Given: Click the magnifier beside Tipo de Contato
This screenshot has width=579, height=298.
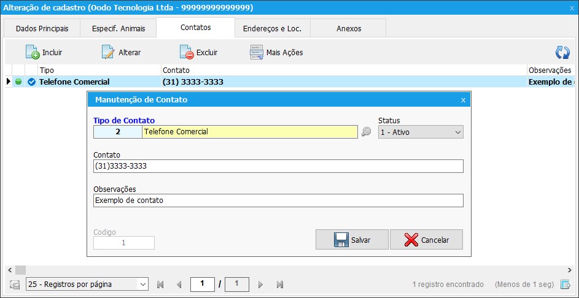Looking at the screenshot, I should [366, 132].
